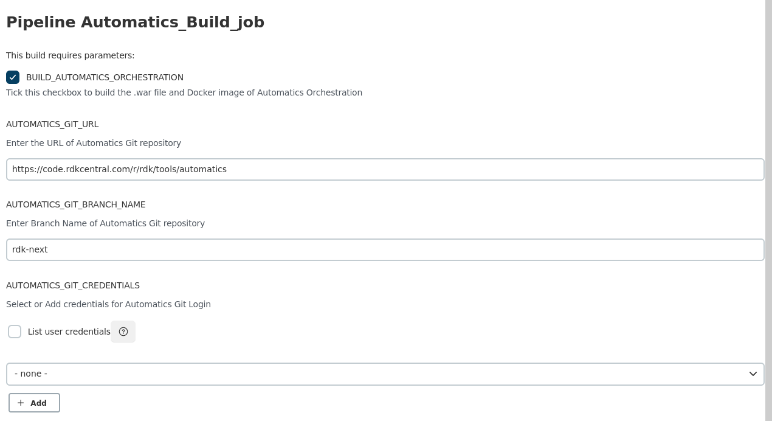772x421 pixels.
Task: Click into the rdk-next branch name field
Action: [x=385, y=249]
